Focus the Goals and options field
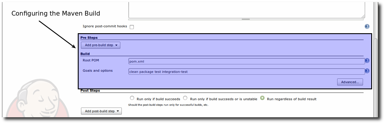 (246, 71)
